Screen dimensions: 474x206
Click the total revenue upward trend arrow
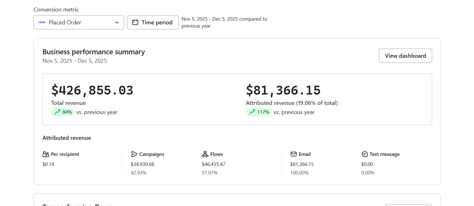pyautogui.click(x=57, y=112)
